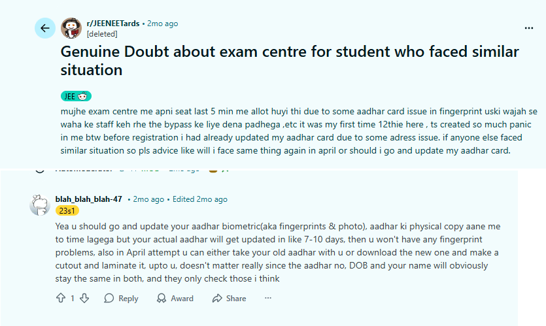Click the comment vote count number
The height and width of the screenshot is (326, 546).
pyautogui.click(x=72, y=298)
